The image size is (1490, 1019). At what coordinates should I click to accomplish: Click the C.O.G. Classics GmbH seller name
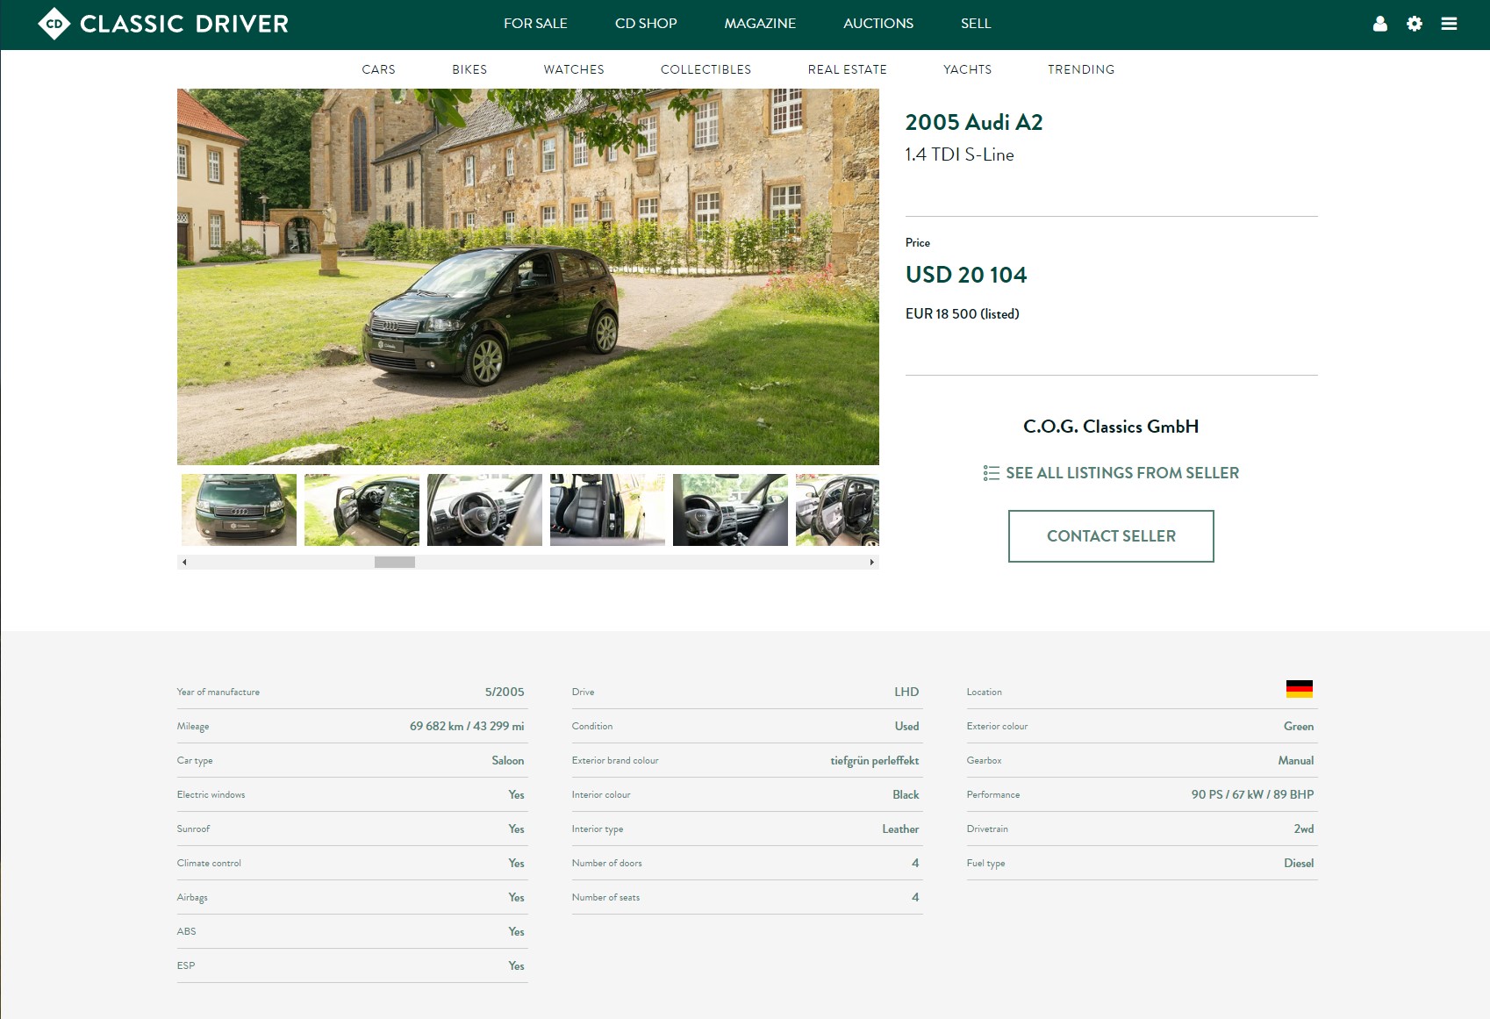1111,427
